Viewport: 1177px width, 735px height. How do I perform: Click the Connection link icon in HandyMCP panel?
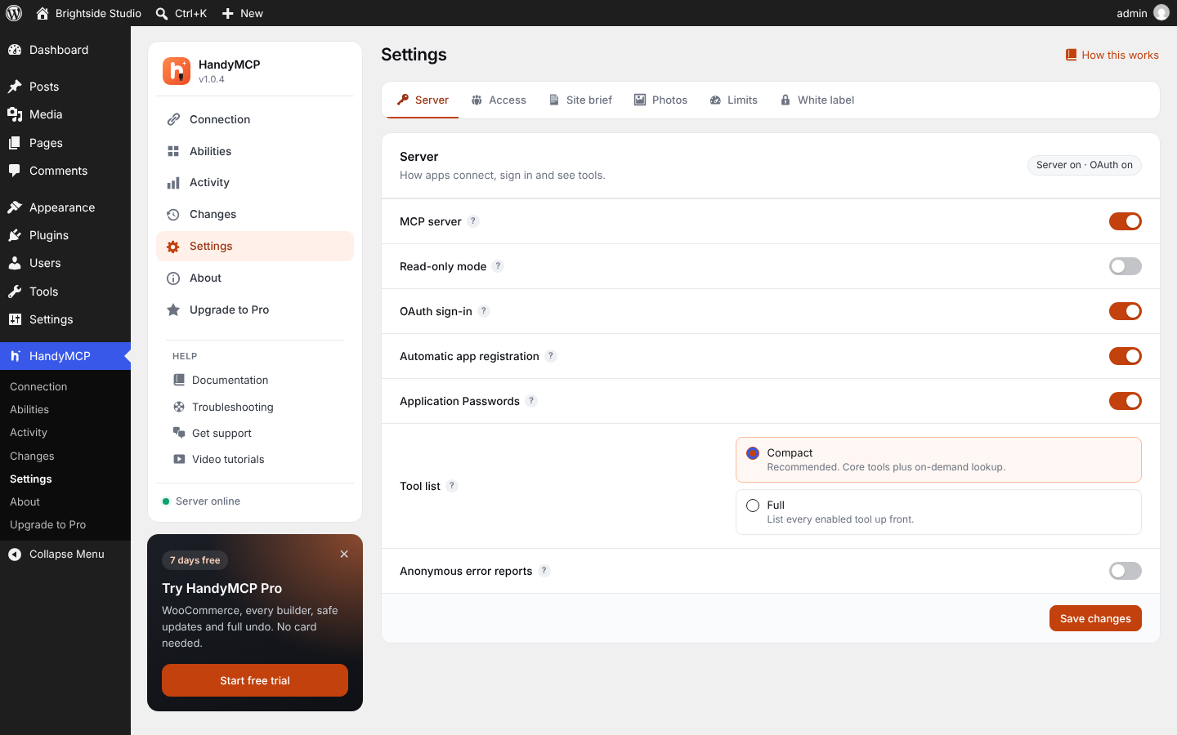coord(173,119)
